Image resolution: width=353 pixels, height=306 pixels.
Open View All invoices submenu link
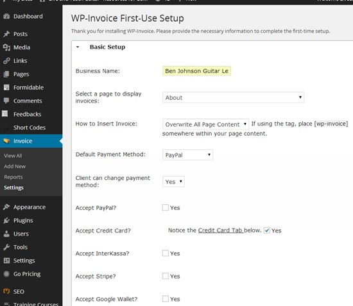[13, 156]
